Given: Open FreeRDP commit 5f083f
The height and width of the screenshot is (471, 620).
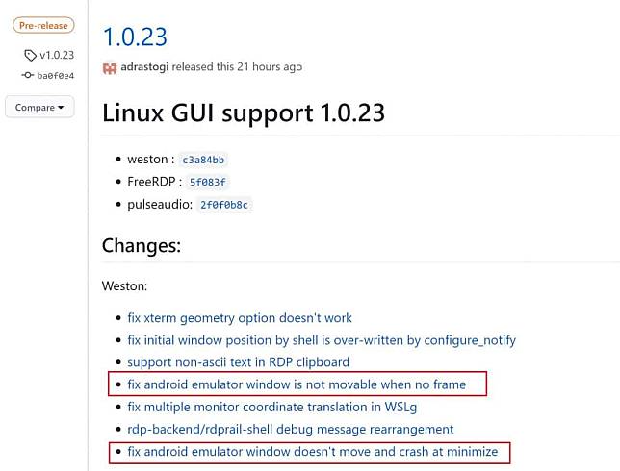Looking at the screenshot, I should [208, 182].
